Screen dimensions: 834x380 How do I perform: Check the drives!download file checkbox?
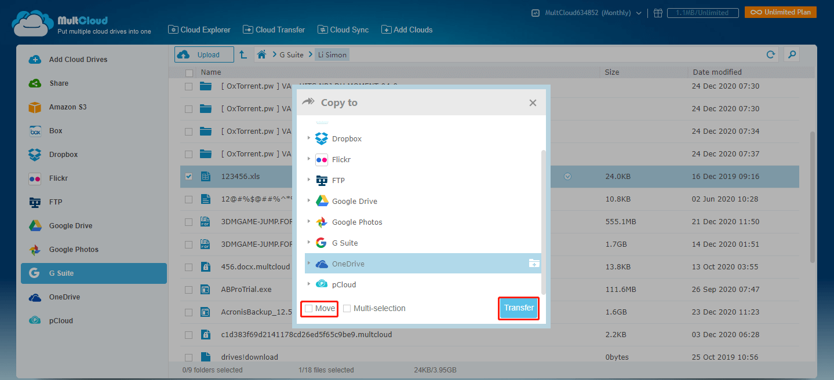[189, 357]
